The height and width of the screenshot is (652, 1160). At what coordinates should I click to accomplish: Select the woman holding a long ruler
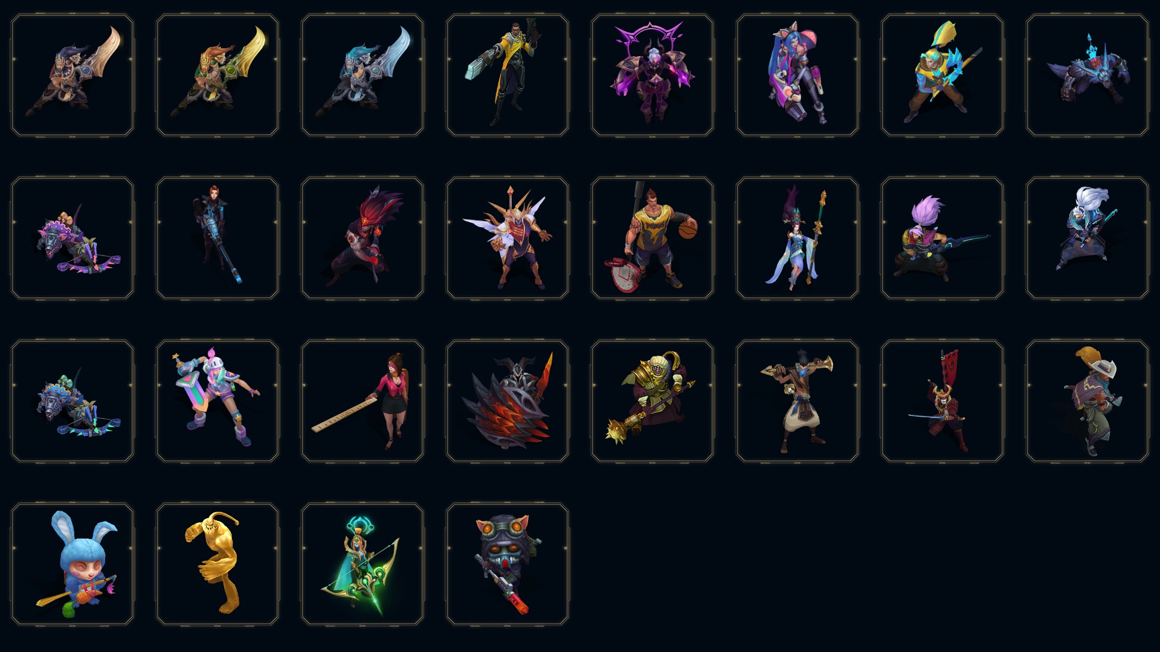362,401
